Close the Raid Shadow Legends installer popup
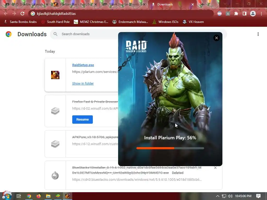Viewport: 267px width, 200px height. (216, 38)
